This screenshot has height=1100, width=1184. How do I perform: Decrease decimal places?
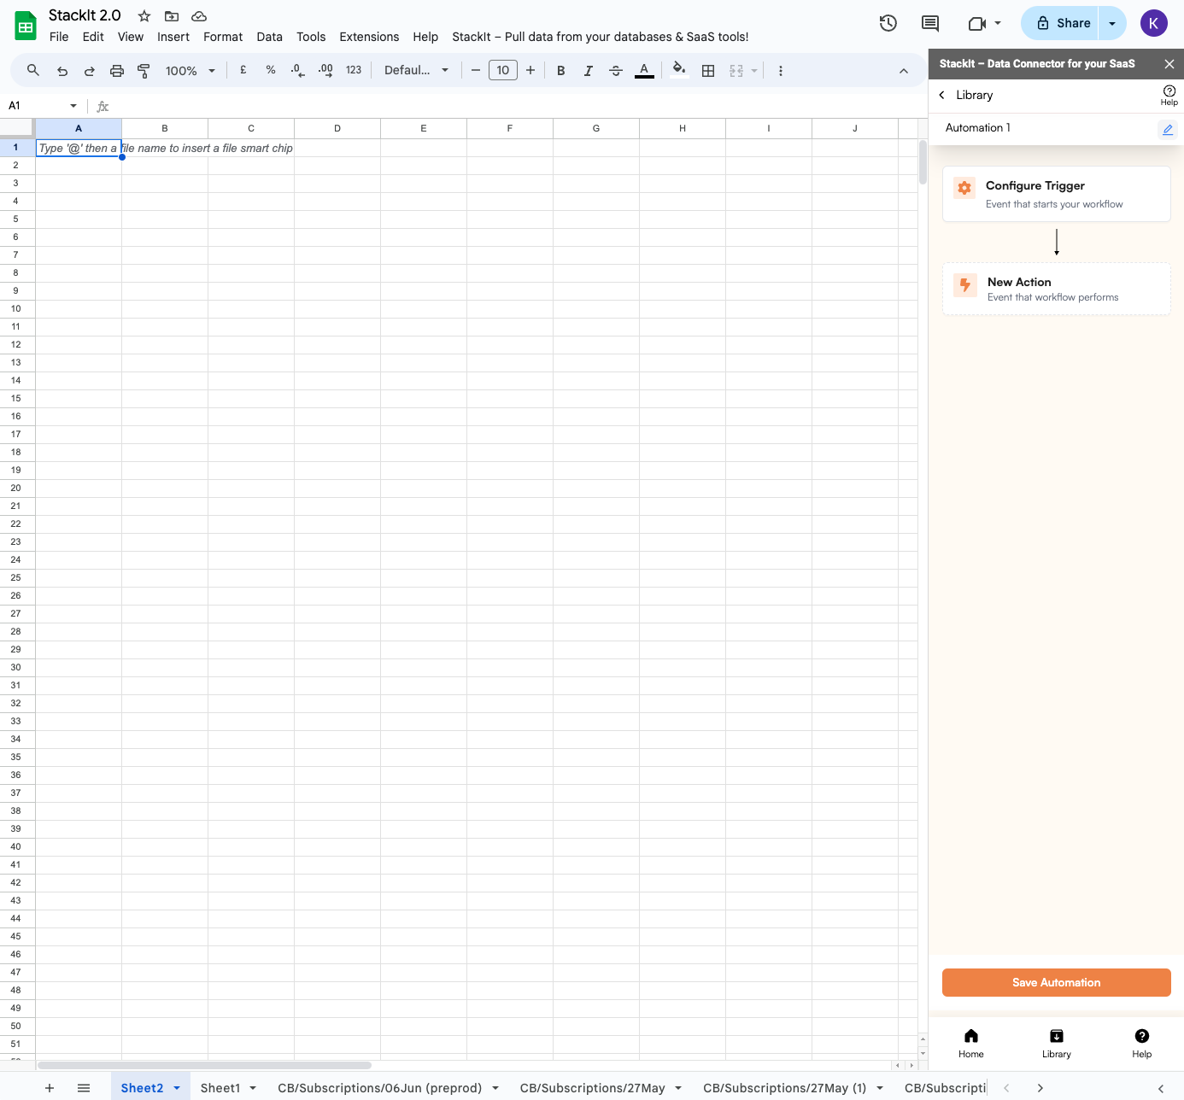297,70
